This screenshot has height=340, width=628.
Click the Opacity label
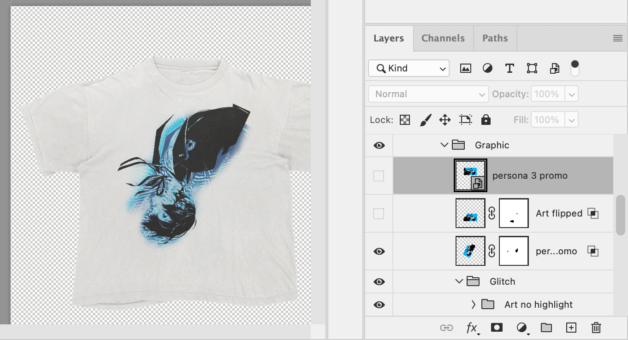510,94
